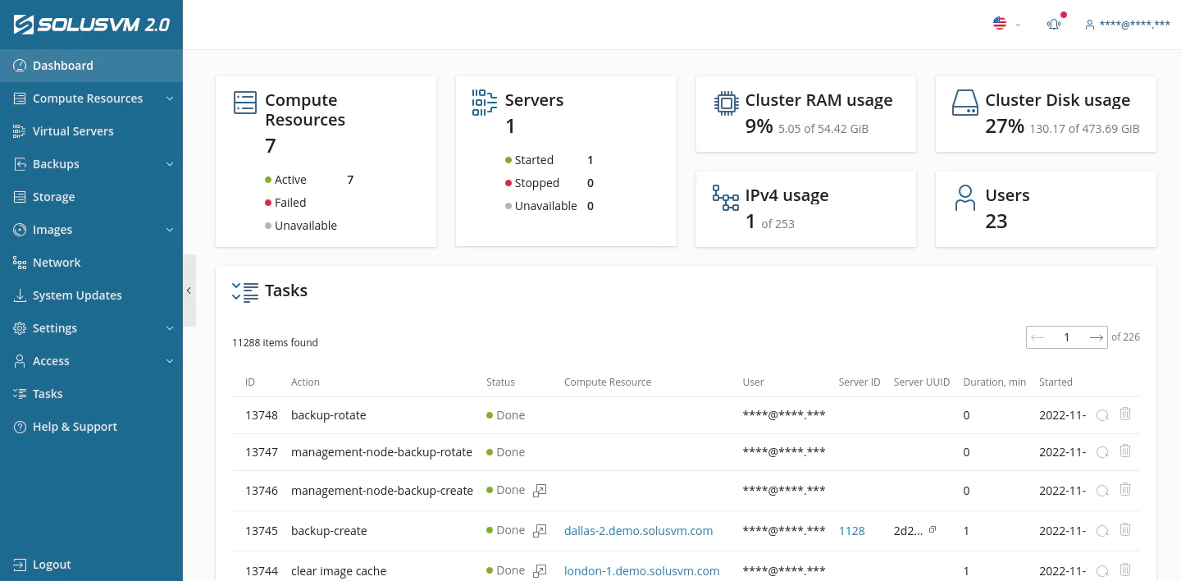Open dallas-2.demo.solusvm.com compute resource

pyautogui.click(x=638, y=530)
